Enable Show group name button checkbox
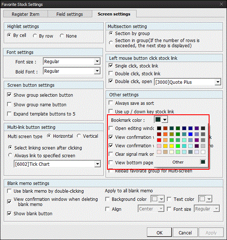This screenshot has width=227, height=240. coord(9,105)
